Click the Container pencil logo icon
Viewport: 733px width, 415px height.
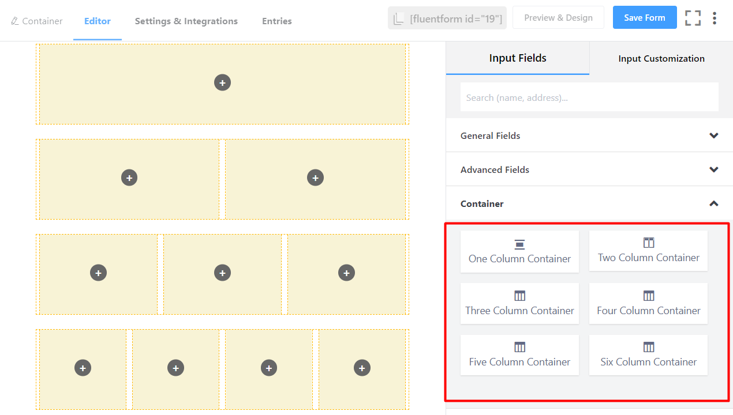pos(13,21)
